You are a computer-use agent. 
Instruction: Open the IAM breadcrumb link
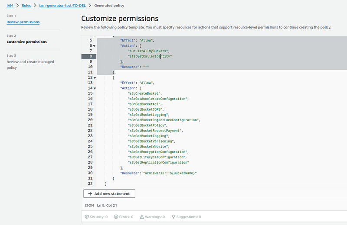pos(10,6)
